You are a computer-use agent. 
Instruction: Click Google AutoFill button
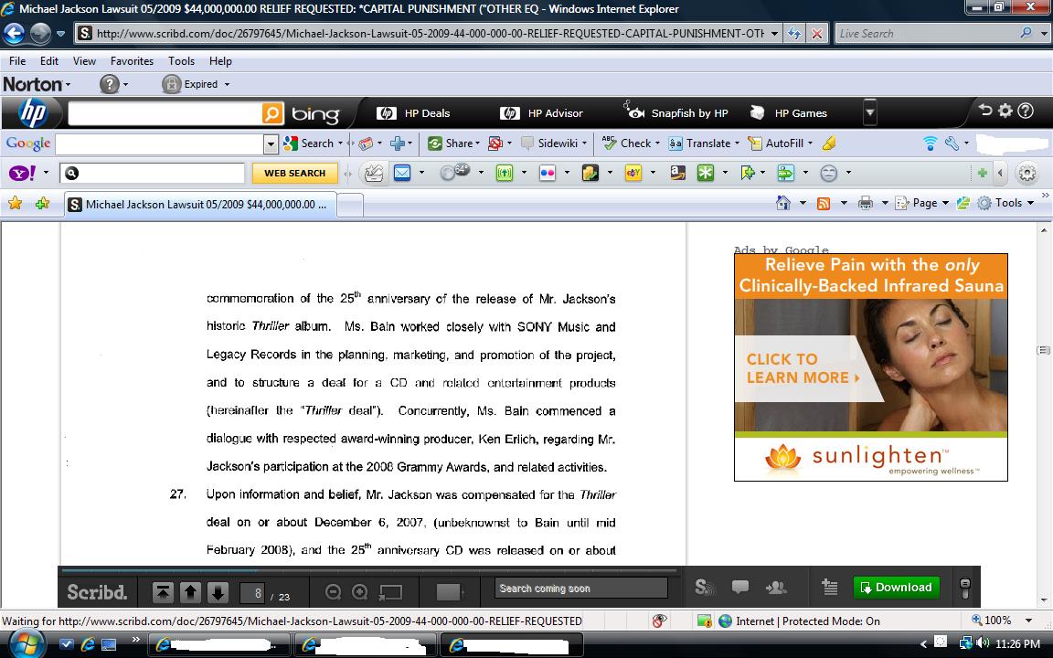(x=776, y=143)
